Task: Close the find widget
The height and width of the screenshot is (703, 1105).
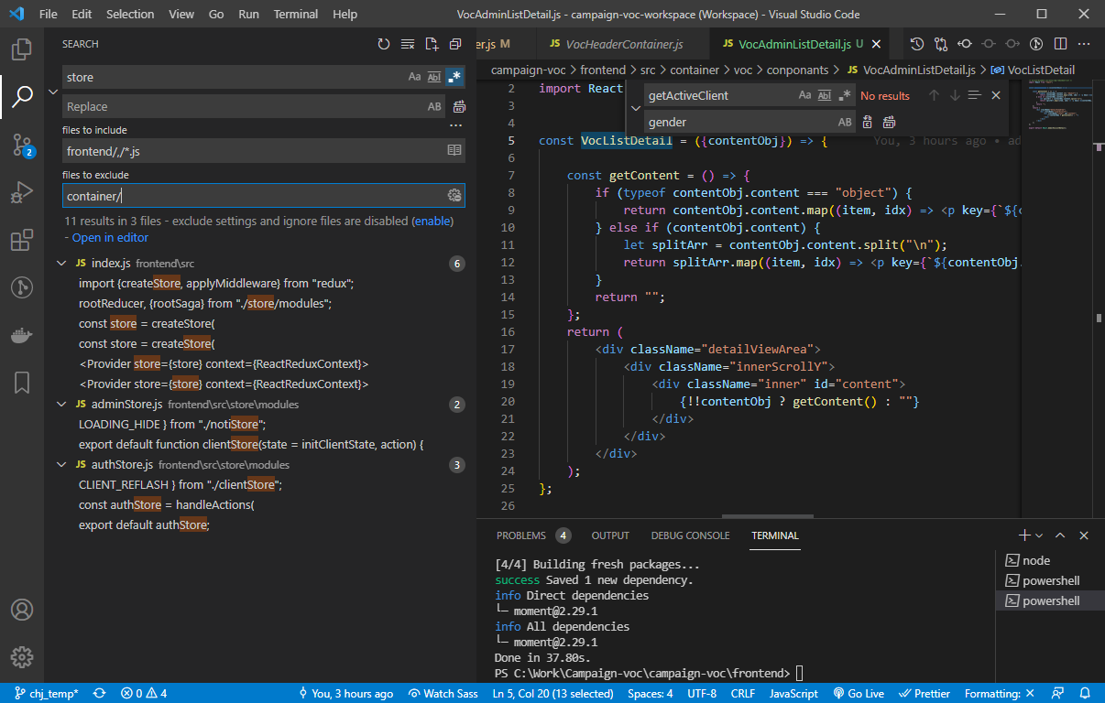Action: click(x=996, y=95)
